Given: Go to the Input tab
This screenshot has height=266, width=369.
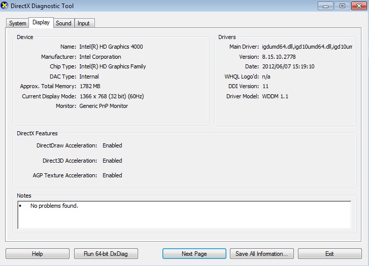Looking at the screenshot, I should [84, 23].
